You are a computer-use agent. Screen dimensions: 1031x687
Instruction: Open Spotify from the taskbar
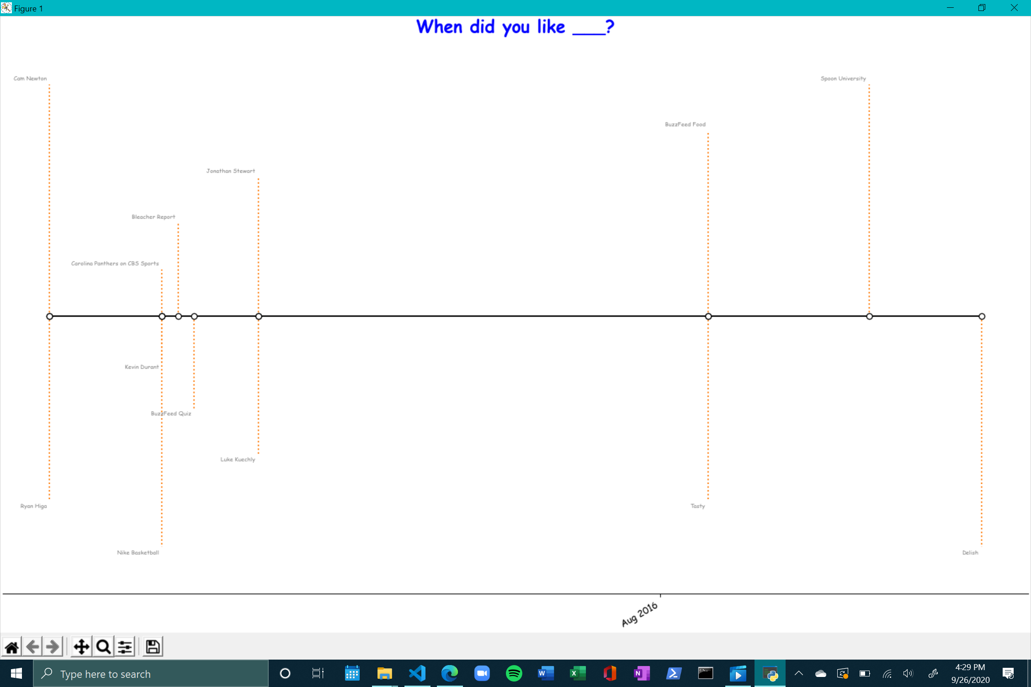514,673
